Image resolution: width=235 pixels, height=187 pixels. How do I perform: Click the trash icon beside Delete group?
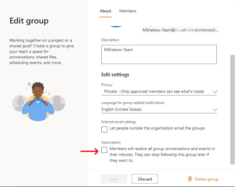point(190,179)
